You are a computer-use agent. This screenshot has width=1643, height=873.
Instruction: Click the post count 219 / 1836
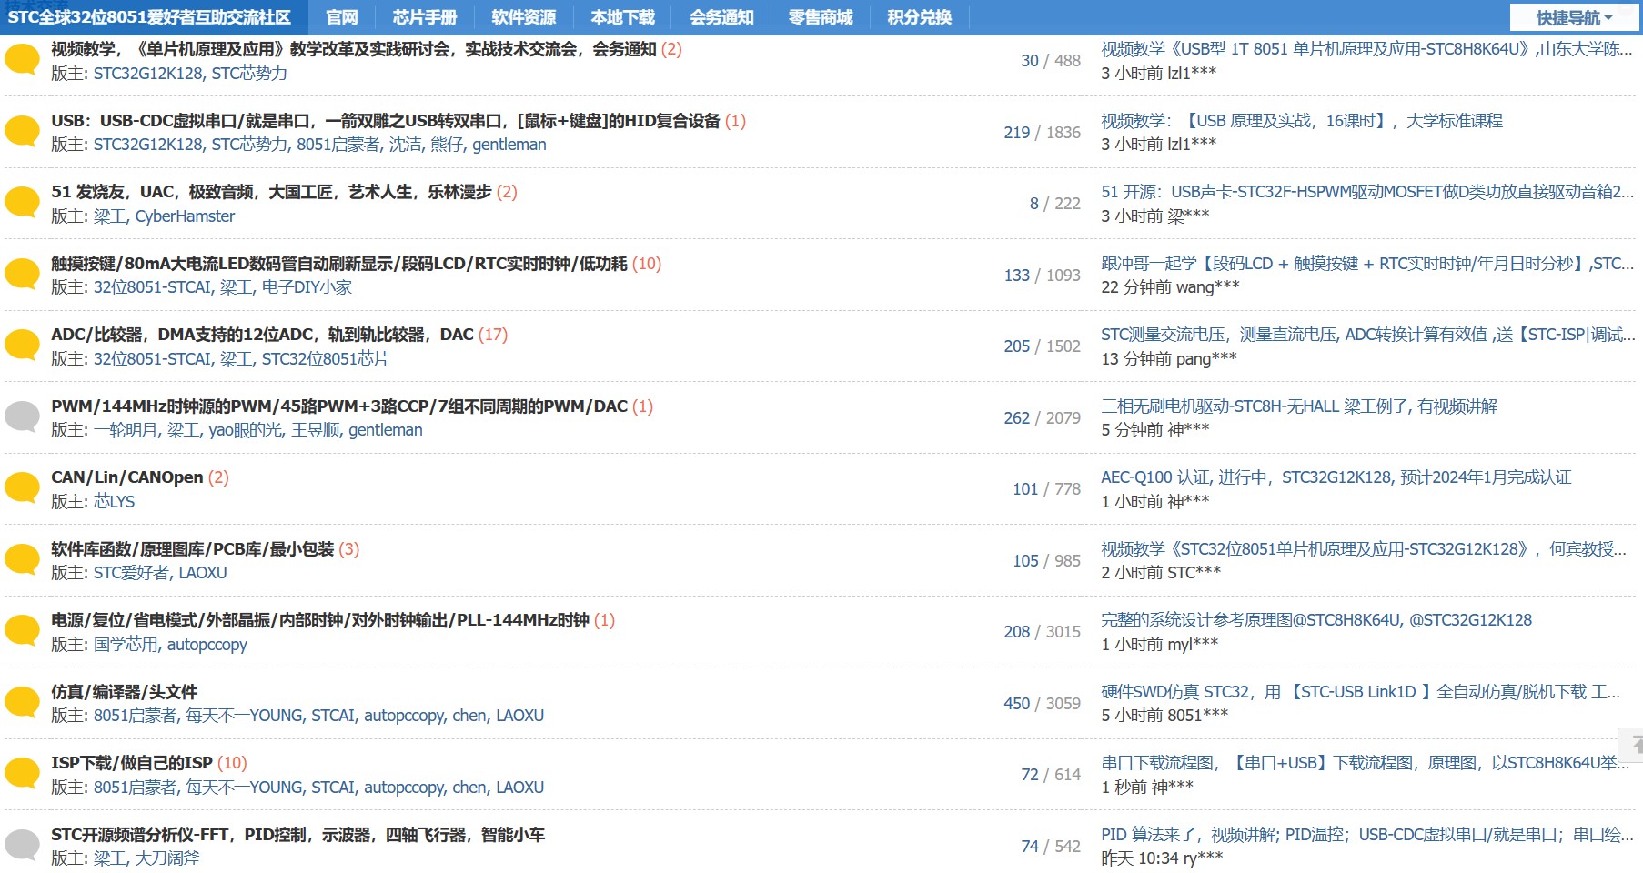pos(1042,133)
